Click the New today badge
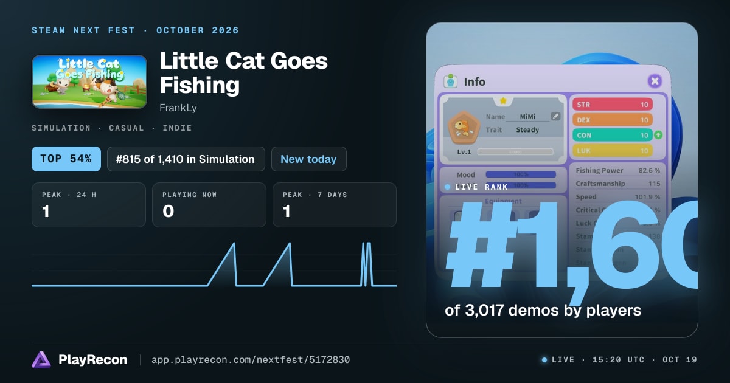730x383 pixels. click(x=308, y=159)
